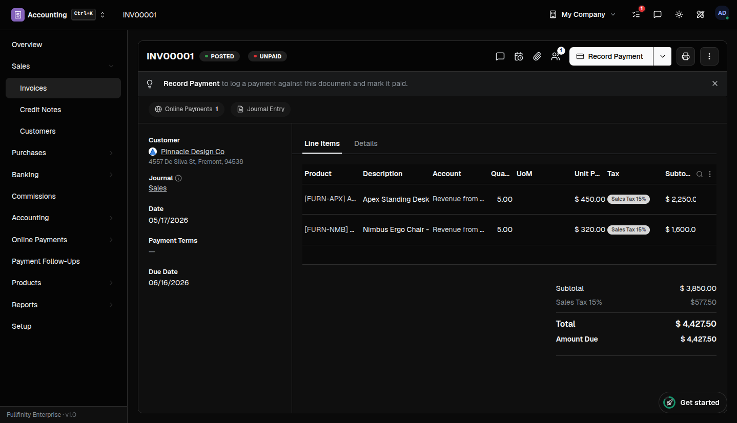The image size is (737, 423).
Task: Open Payment Follow-Ups in sidebar
Action: [63, 261]
